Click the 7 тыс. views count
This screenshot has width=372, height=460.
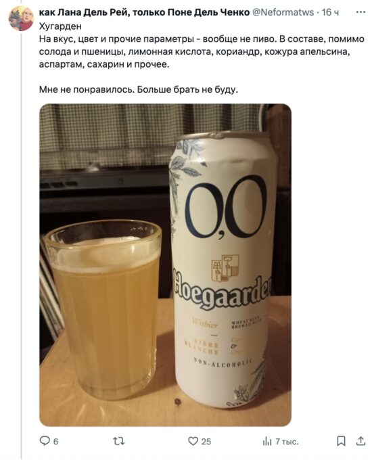click(x=287, y=442)
